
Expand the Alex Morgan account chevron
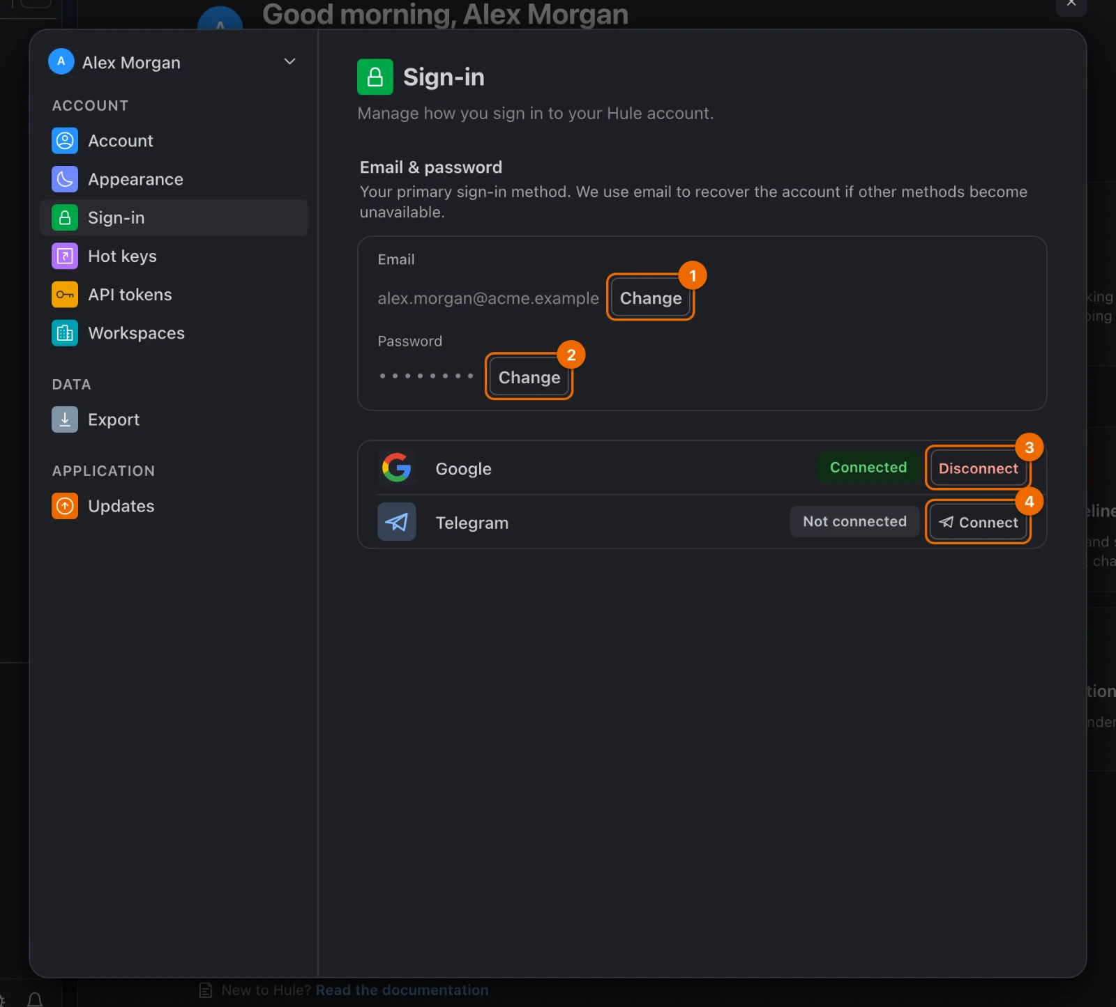pyautogui.click(x=289, y=61)
